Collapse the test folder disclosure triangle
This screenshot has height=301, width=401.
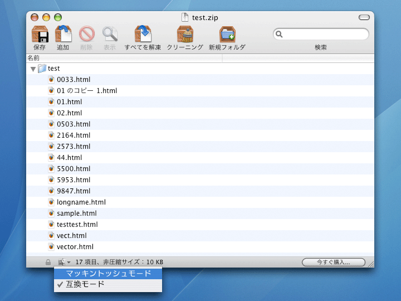coord(33,69)
